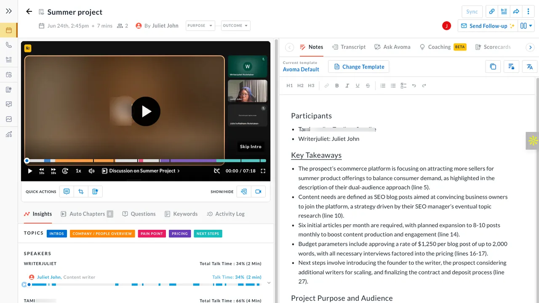Viewport: 539px width, 303px height.
Task: Switch to the Insights tab
Action: tap(38, 214)
